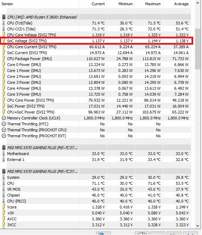Click the lightning icon next to Vcore
202x235 pixels.
4,207
